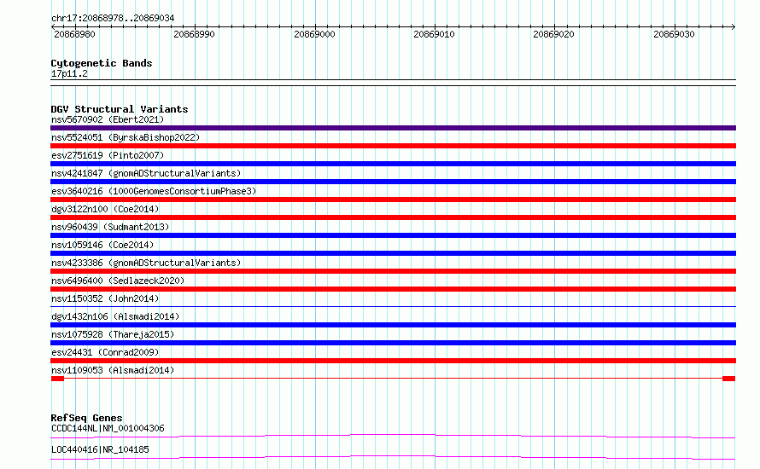Click the thin blue line under nsv1150352

[x=393, y=306]
